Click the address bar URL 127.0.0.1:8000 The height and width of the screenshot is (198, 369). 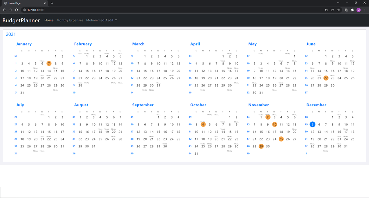(36, 10)
